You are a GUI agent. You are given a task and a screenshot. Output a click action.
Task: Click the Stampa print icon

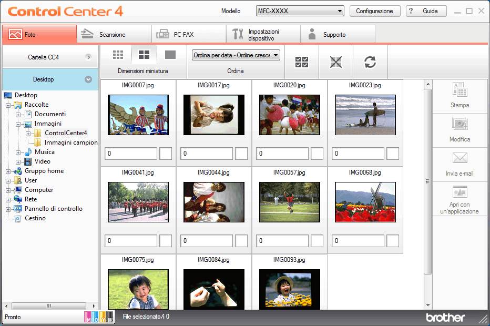(x=460, y=90)
